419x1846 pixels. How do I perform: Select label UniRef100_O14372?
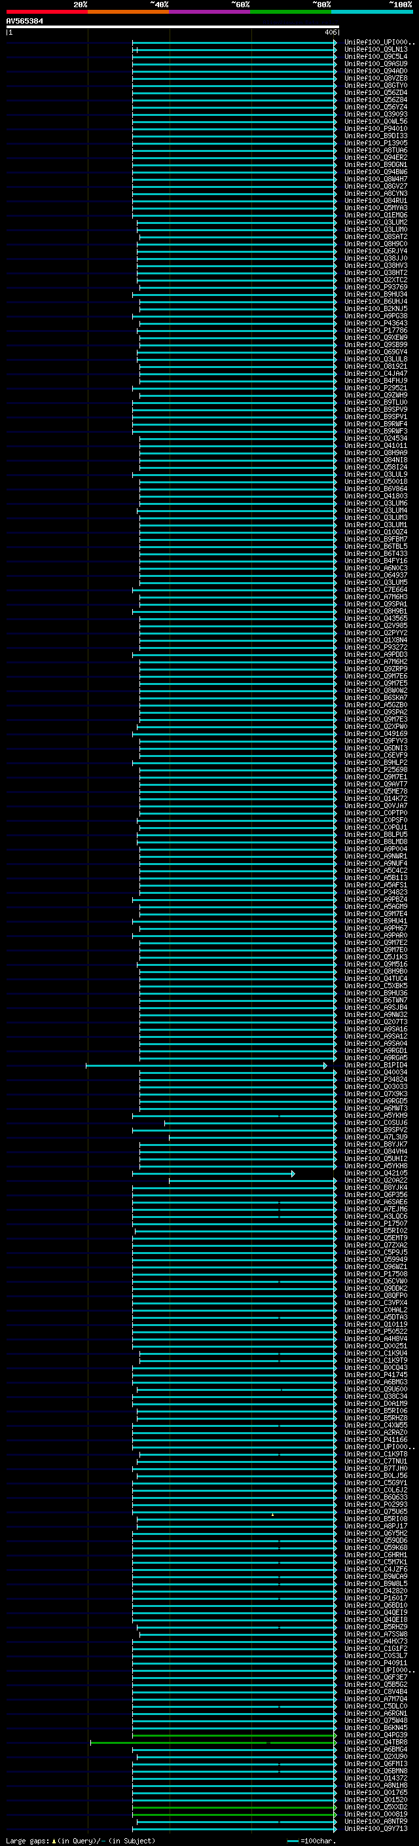coord(375,1778)
